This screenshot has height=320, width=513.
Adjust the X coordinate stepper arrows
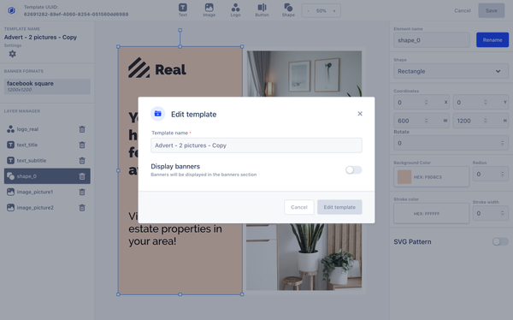click(426, 103)
